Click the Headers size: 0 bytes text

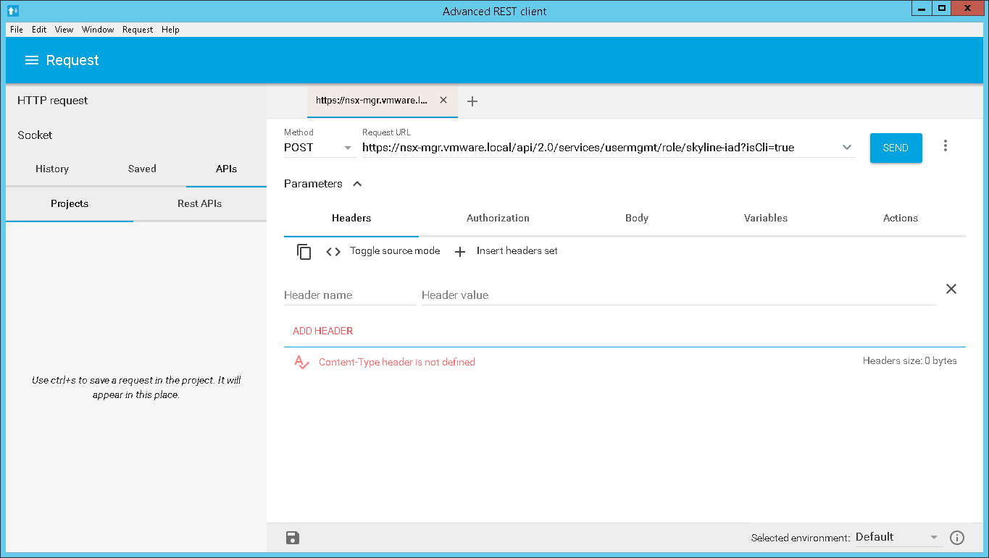pos(909,360)
